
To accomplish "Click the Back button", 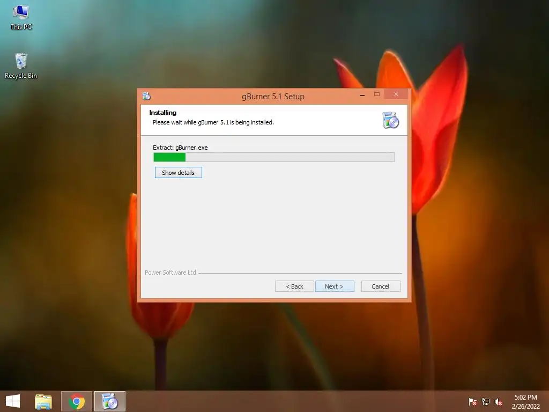I will coord(294,286).
